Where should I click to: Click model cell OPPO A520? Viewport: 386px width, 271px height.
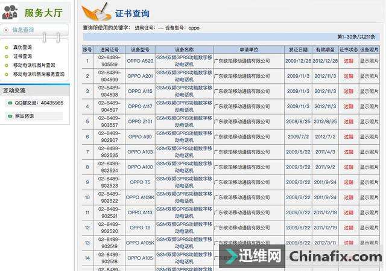pos(140,61)
